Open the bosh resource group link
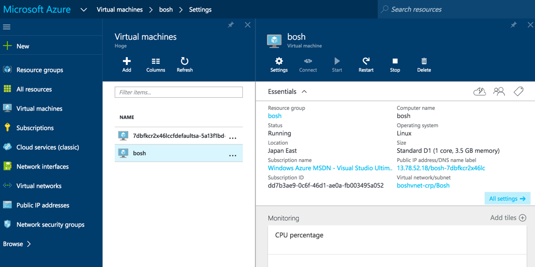 click(x=275, y=116)
